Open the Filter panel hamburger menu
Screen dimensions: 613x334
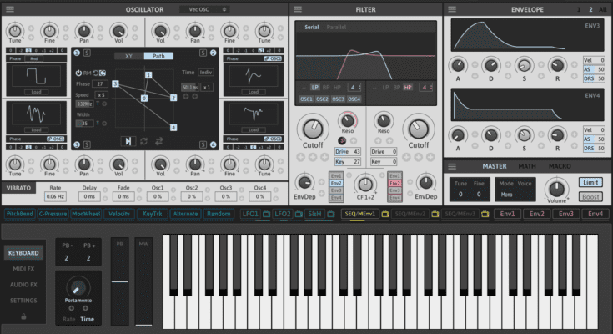click(298, 9)
